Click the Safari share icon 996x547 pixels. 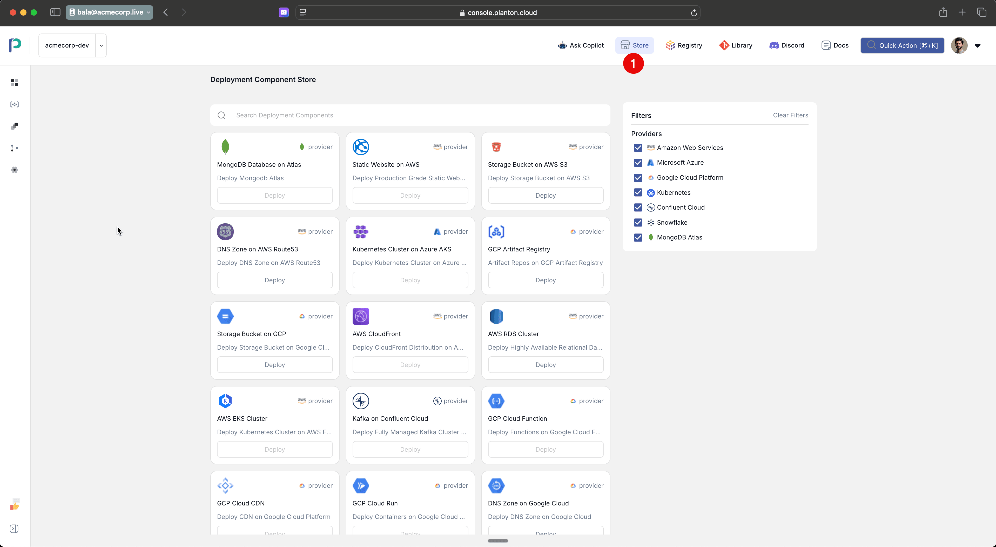click(x=943, y=12)
